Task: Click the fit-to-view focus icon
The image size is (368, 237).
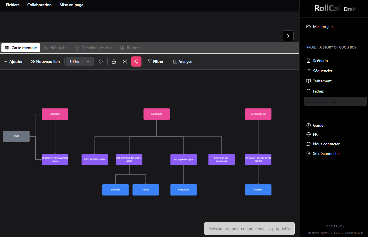Action: pos(125,62)
